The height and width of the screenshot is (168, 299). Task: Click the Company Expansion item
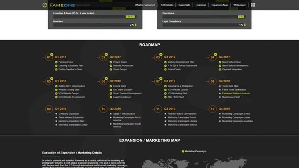point(69,114)
